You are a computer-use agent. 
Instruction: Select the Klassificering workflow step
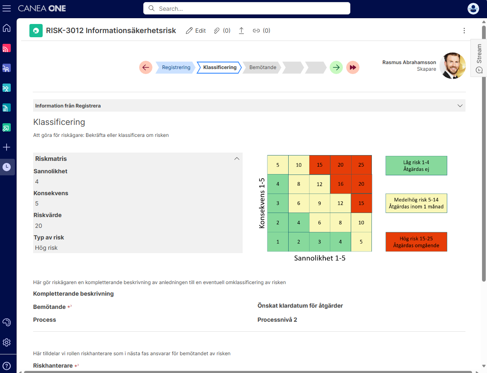point(219,67)
